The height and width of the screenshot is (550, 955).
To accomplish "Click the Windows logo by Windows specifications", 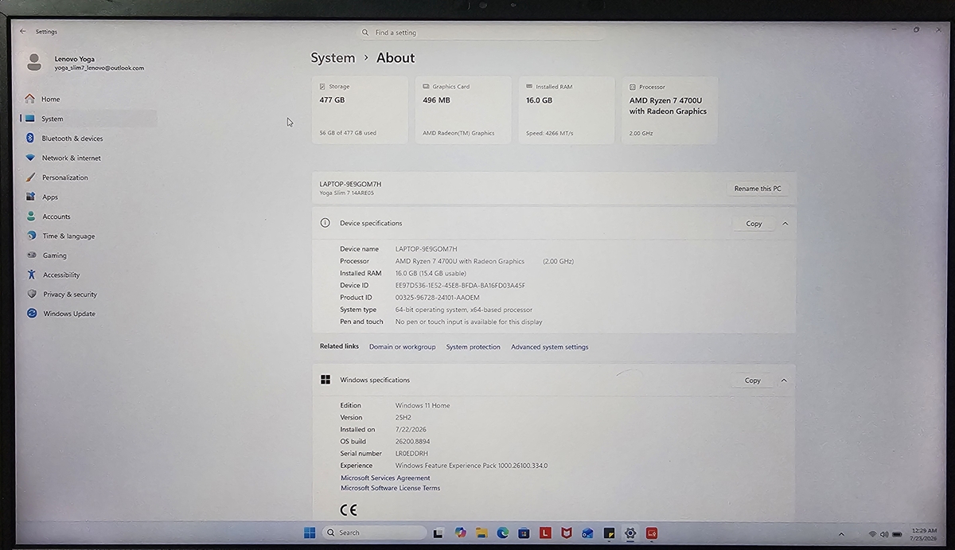I will point(325,380).
